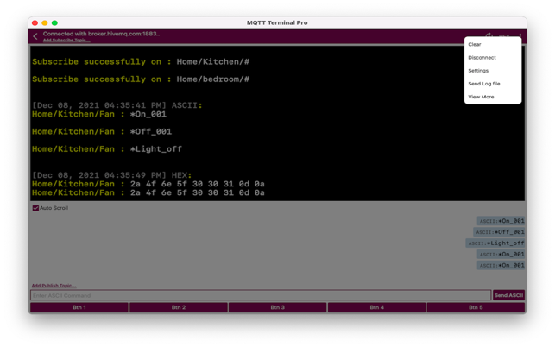Select Send Log file option
The height and width of the screenshot is (347, 555).
tap(484, 84)
